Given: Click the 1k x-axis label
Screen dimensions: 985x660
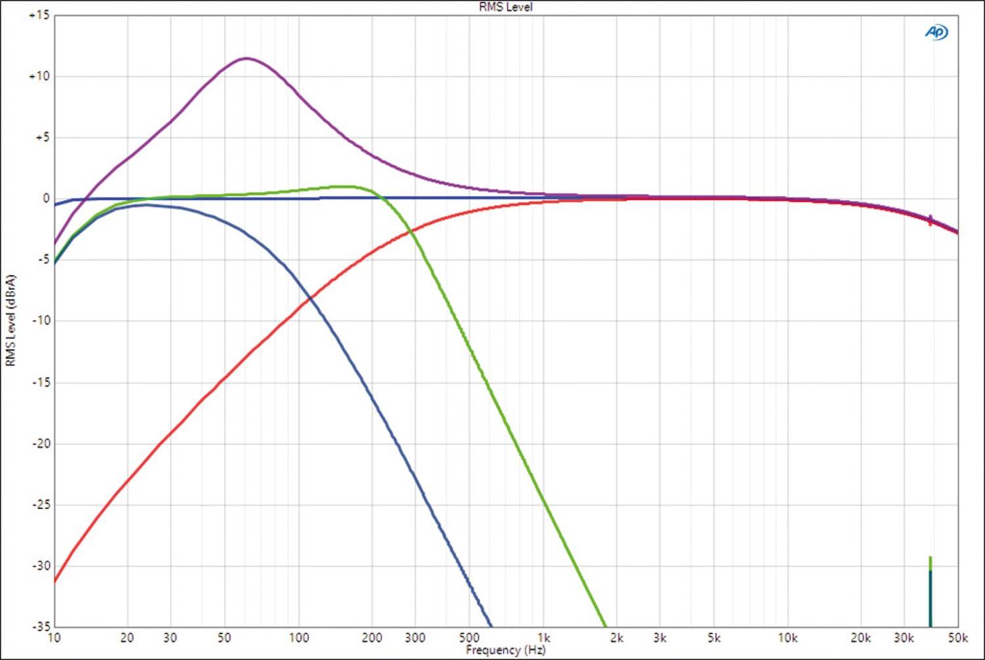Looking at the screenshot, I should pos(544,638).
